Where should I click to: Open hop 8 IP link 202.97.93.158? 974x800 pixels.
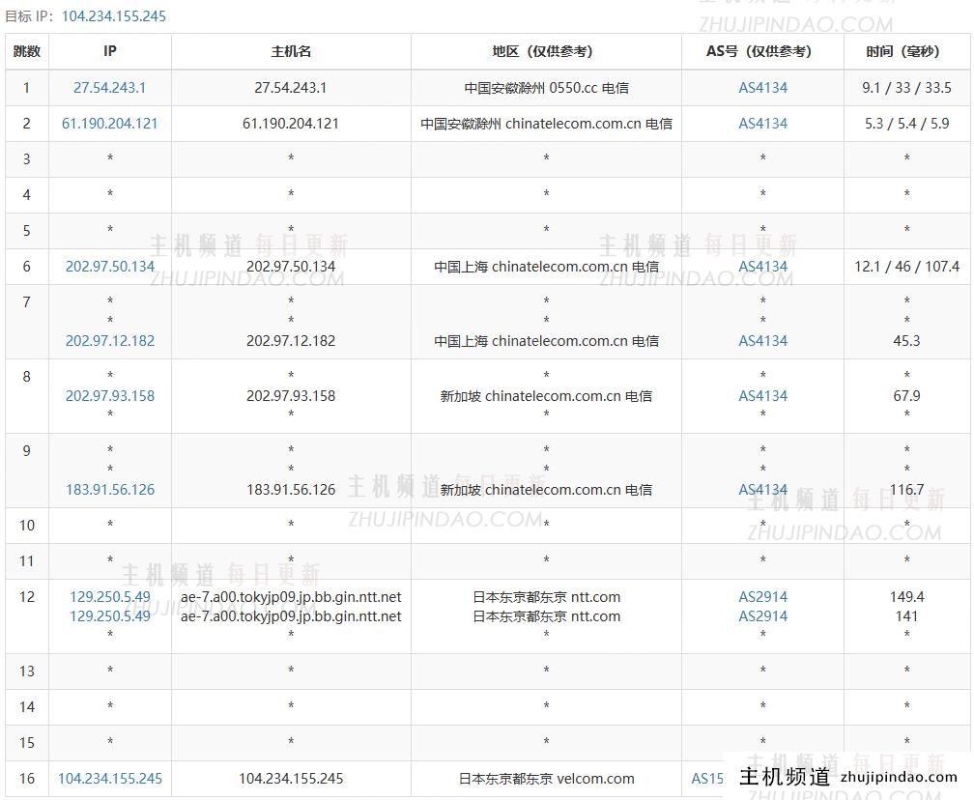pos(109,395)
